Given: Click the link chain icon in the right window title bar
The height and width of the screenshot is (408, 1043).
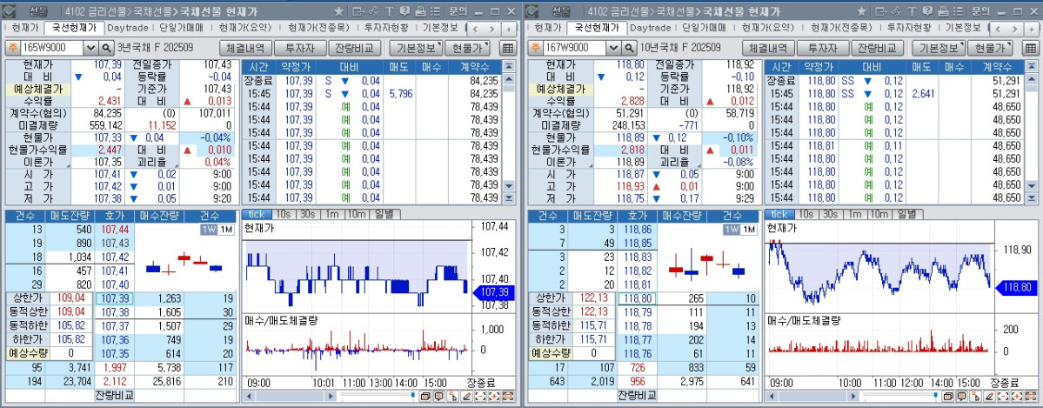Looking at the screenshot, I should point(897,11).
